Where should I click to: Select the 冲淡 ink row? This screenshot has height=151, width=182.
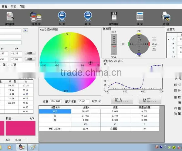coord(55,111)
